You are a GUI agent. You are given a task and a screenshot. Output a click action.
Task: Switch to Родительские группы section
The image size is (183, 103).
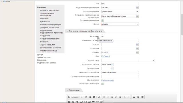(x=47, y=63)
